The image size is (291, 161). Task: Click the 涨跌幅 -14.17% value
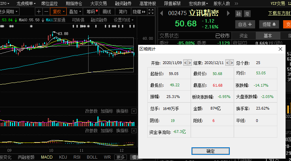[x=261, y=85]
